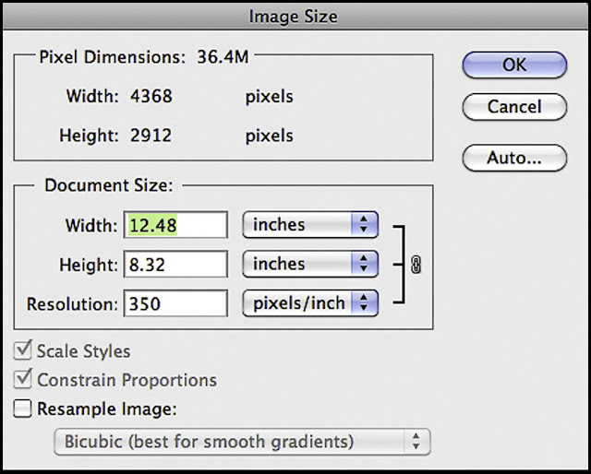Click the Auto... button
This screenshot has height=474, width=591.
tap(513, 158)
